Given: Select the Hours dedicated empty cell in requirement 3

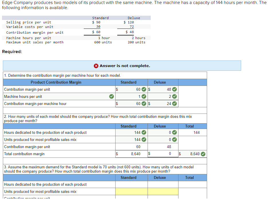Looking at the screenshot, I should (x=132, y=184).
